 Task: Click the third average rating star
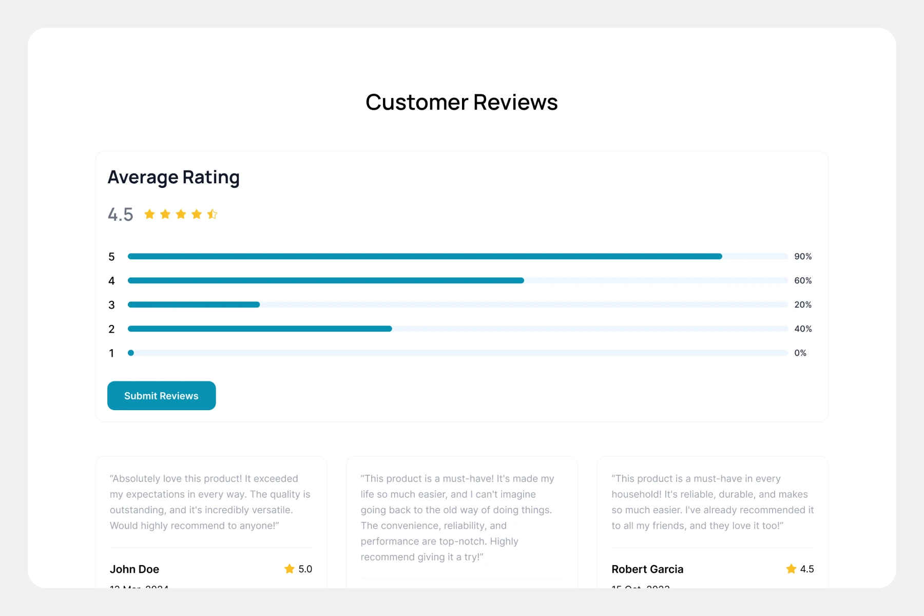click(x=181, y=214)
